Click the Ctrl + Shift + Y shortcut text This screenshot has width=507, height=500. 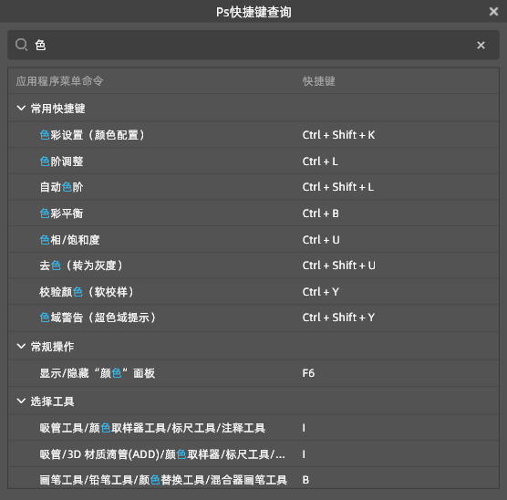(338, 318)
